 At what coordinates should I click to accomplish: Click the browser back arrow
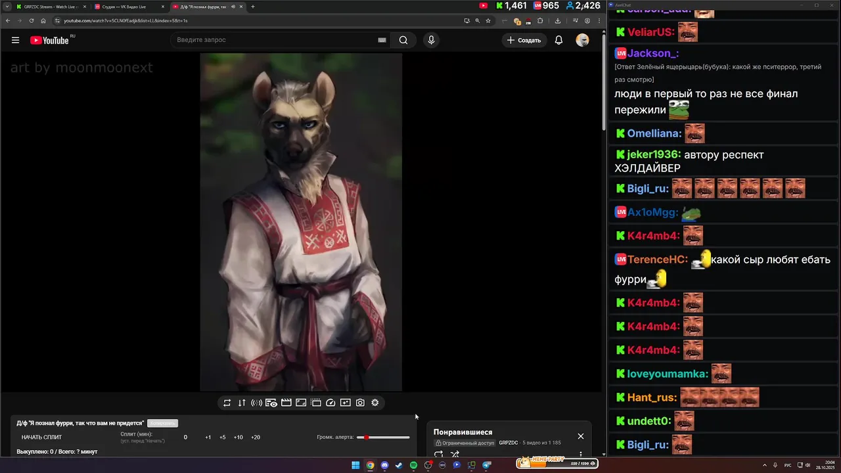(9, 20)
